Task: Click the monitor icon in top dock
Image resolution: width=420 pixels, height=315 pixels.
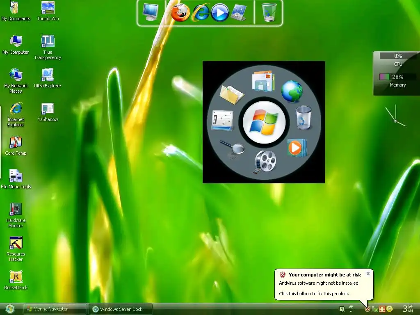Action: click(x=150, y=12)
